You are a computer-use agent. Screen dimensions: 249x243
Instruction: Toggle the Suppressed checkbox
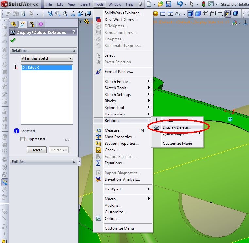[x=23, y=139]
